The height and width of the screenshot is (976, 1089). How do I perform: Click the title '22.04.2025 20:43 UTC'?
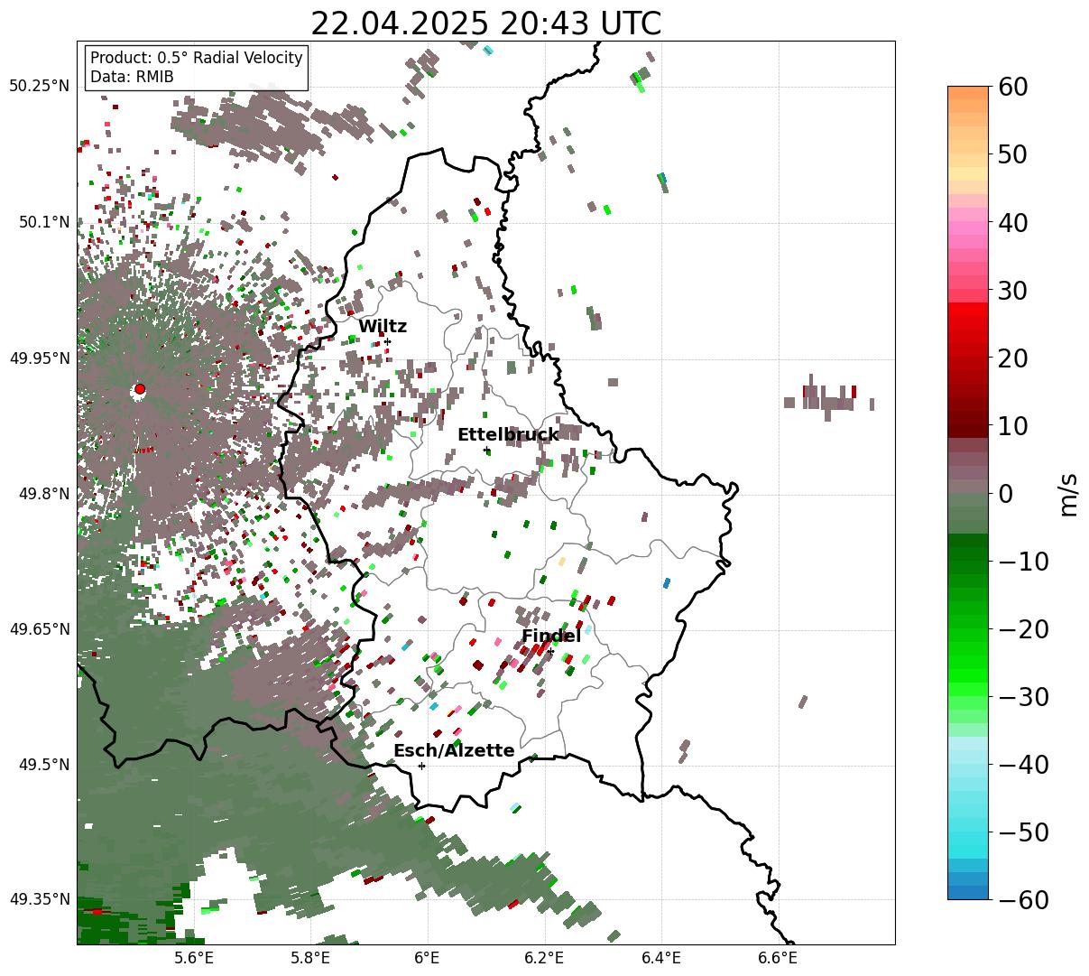(485, 23)
